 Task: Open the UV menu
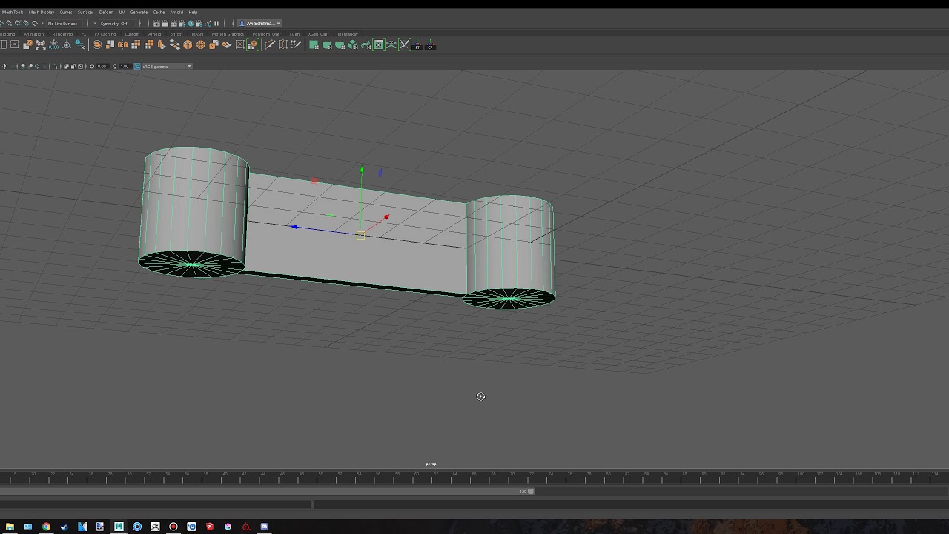coord(122,12)
